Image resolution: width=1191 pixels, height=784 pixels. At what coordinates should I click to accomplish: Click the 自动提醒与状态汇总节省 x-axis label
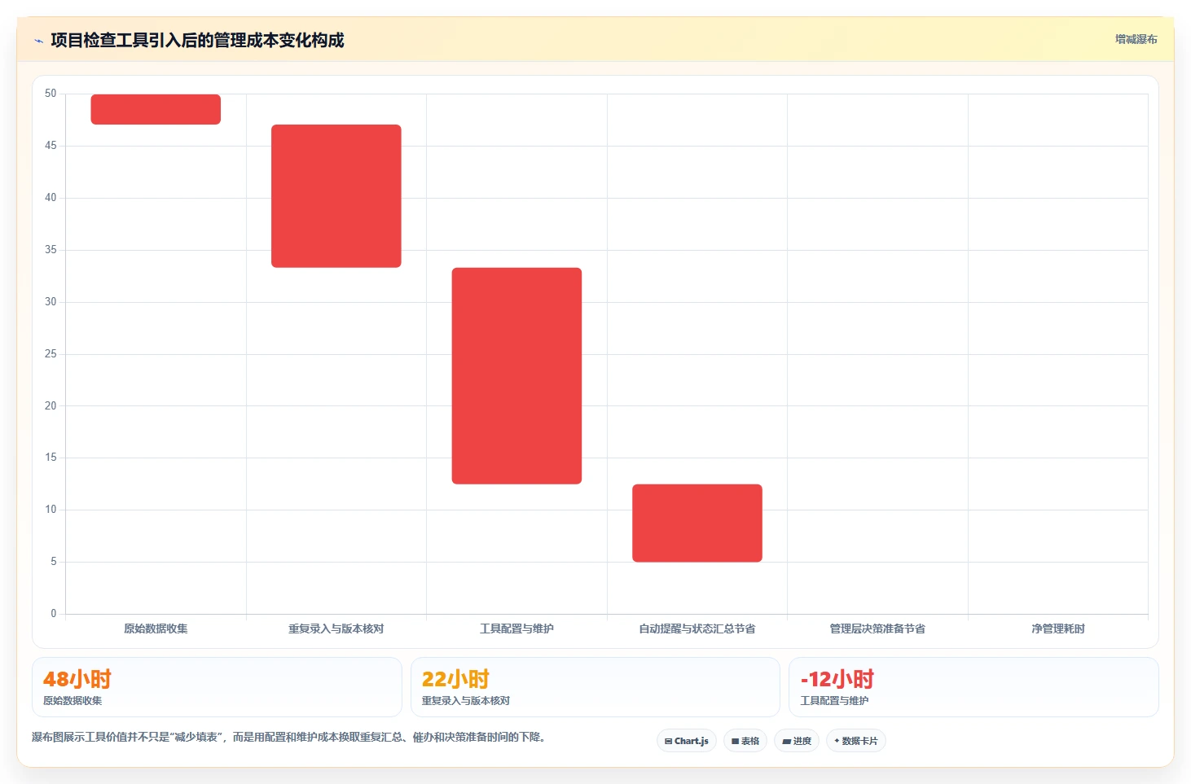coord(697,629)
